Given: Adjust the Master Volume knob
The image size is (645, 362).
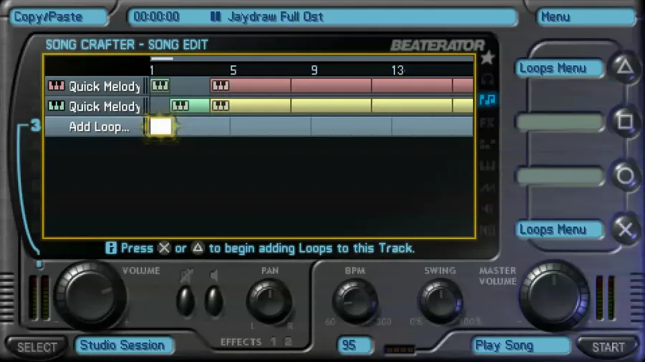Looking at the screenshot, I should coord(555,295).
